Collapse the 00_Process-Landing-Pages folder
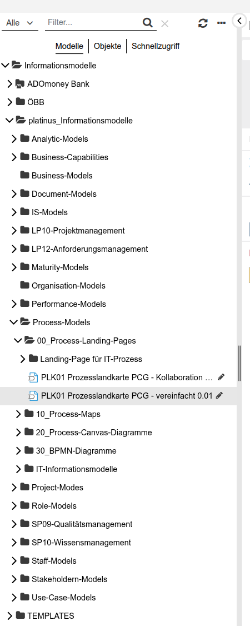The height and width of the screenshot is (626, 250). (18, 341)
